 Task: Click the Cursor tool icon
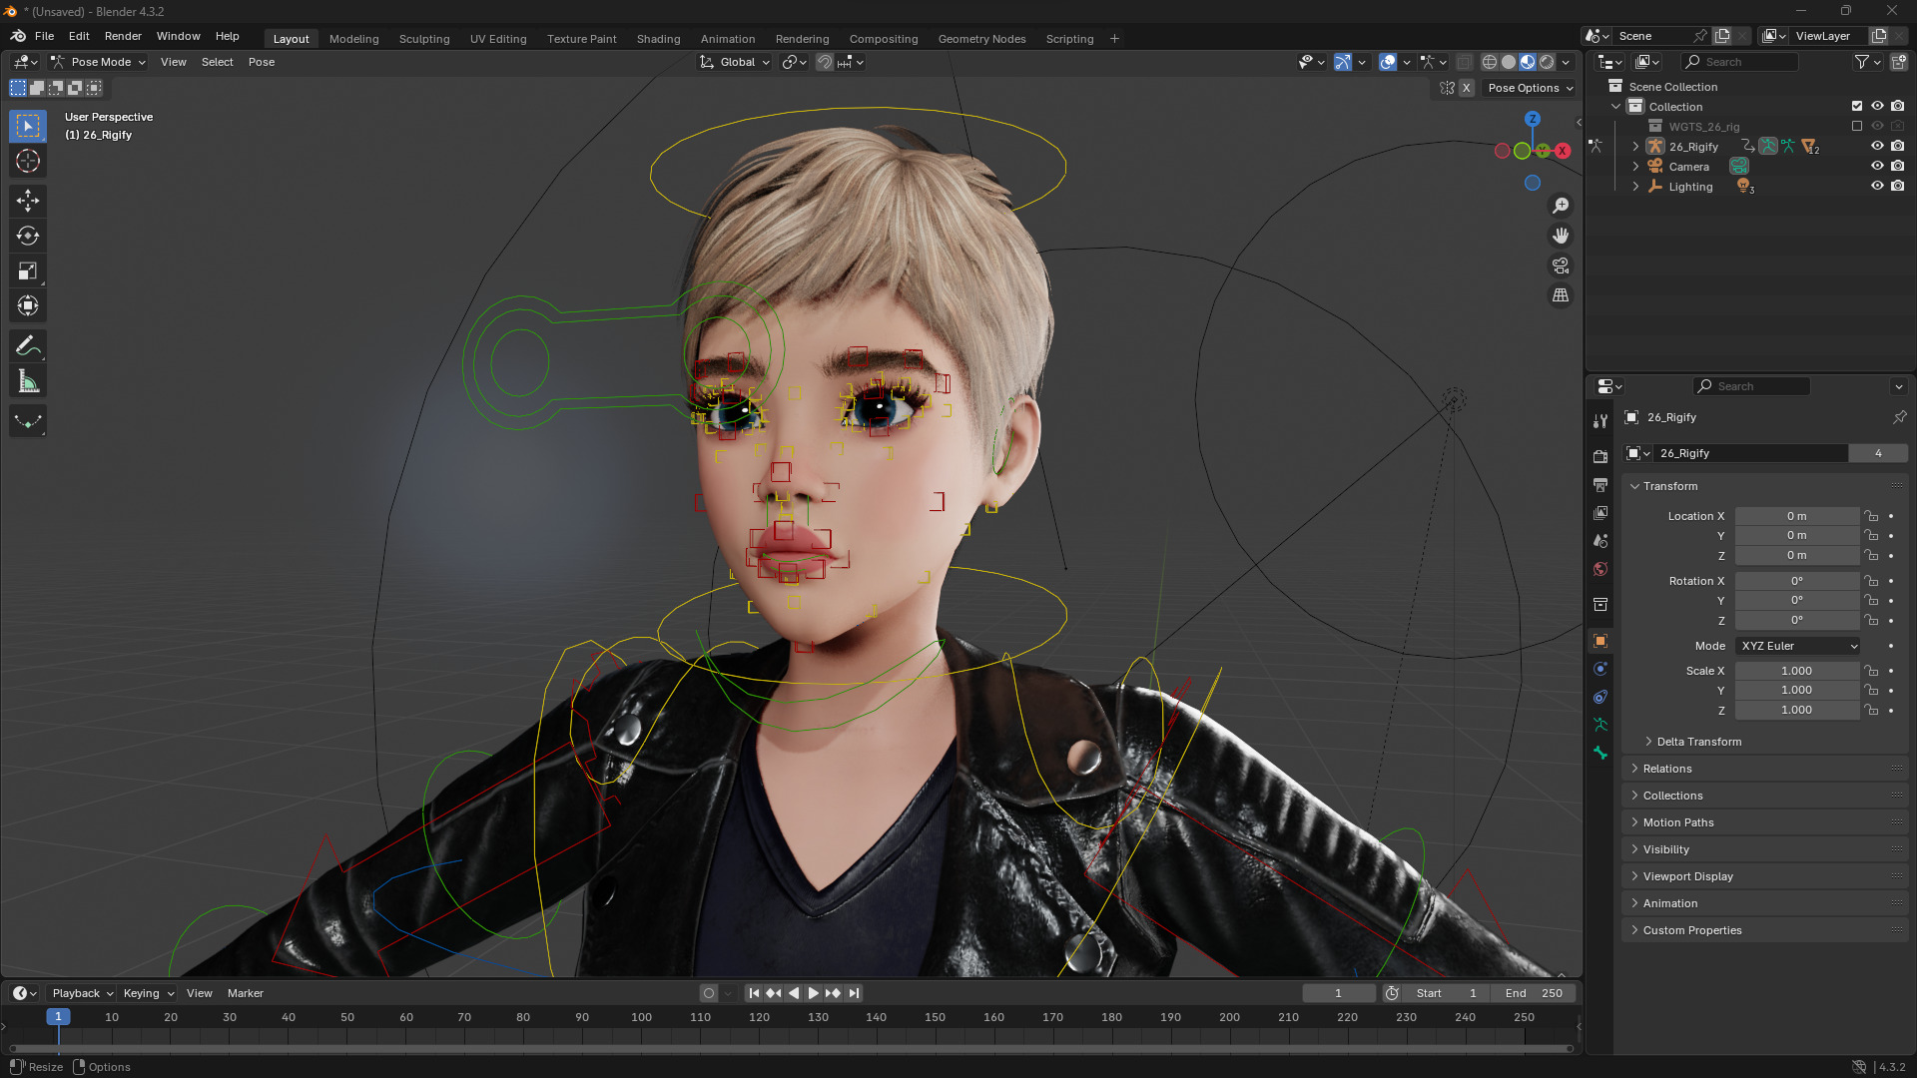coord(28,161)
